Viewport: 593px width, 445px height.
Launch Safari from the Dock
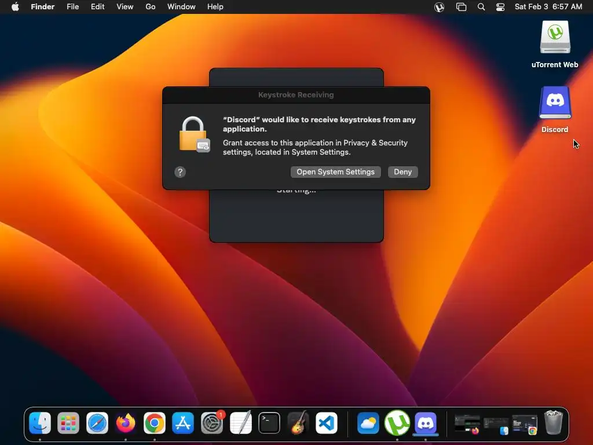click(x=97, y=422)
